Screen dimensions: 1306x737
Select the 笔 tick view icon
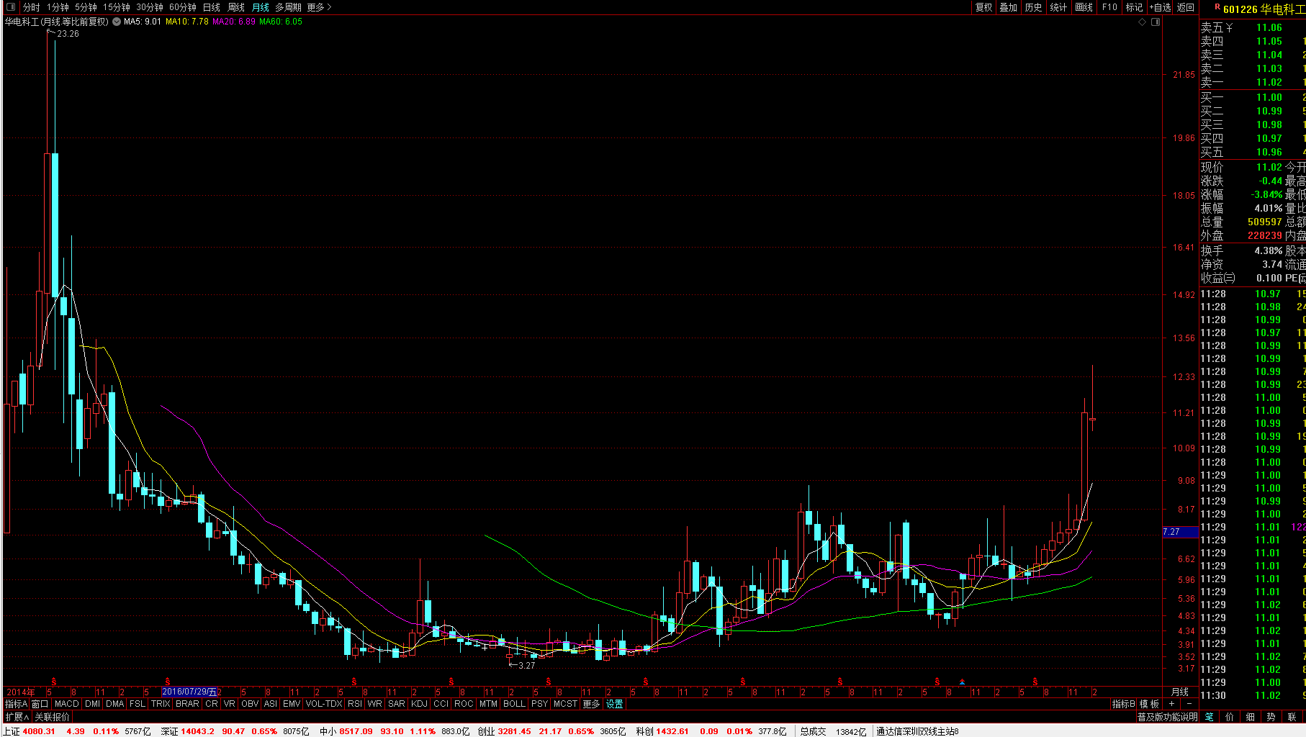[1210, 717]
